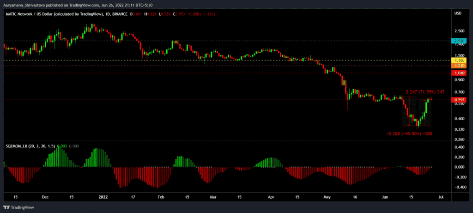Click the yellow 1.360 price level label
473x213 pixels.
tap(459, 61)
